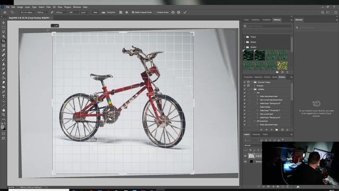Screen dimensions: 339x191
Task: Select the Eyedropper tool
Action: [4, 50]
